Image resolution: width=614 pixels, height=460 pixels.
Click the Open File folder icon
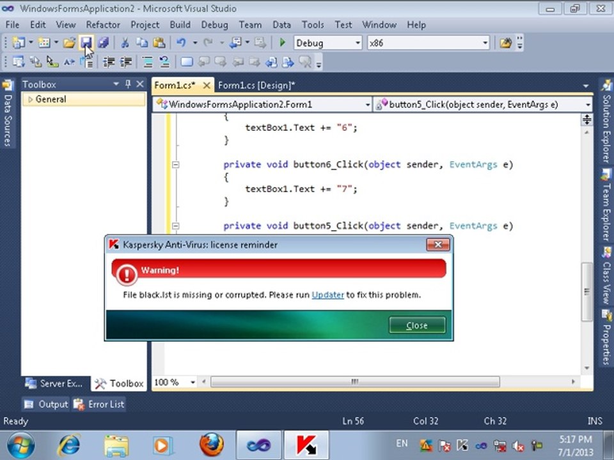[x=69, y=43]
